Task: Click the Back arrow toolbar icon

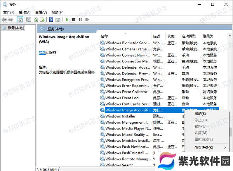Action: tap(4, 20)
